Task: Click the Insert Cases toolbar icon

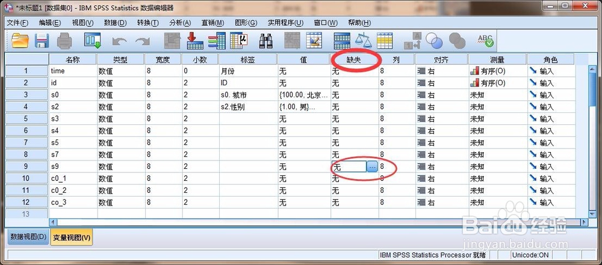Action: coord(292,41)
